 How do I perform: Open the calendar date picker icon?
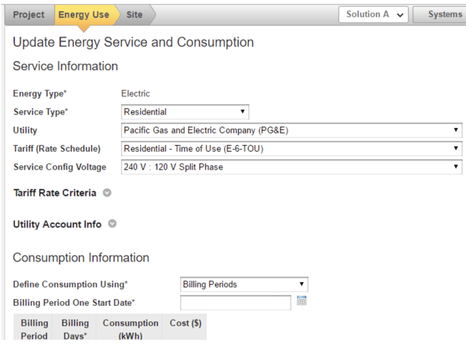pos(302,302)
